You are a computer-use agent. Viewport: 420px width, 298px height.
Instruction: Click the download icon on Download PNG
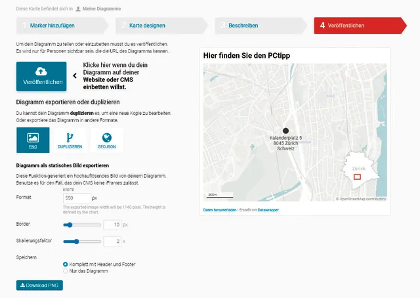point(23,286)
